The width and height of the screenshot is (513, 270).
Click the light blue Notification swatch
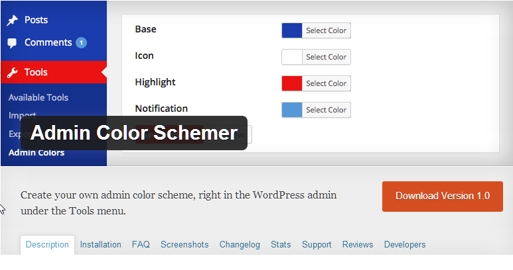pyautogui.click(x=292, y=110)
